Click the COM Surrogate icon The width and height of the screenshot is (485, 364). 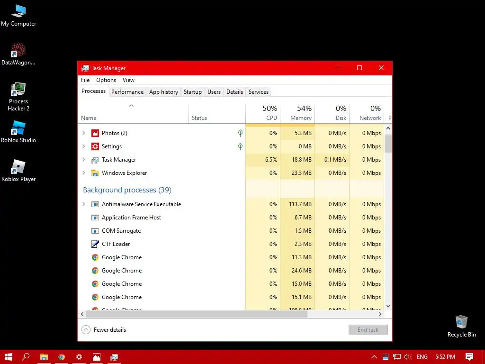pyautogui.click(x=95, y=231)
